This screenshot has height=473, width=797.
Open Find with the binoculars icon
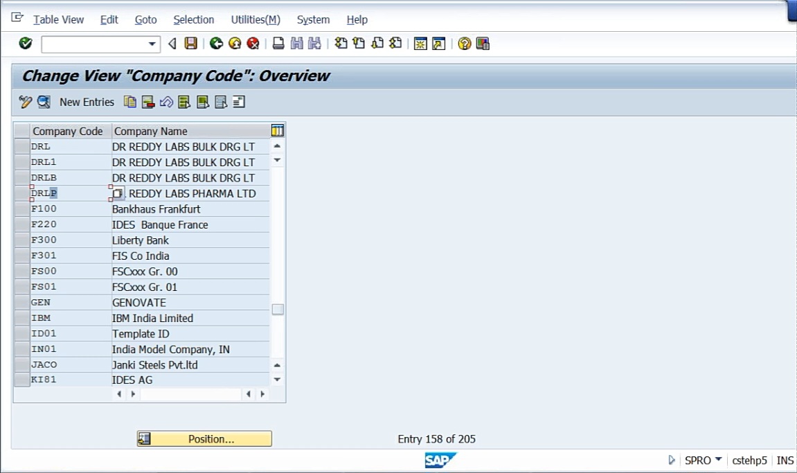tap(296, 44)
